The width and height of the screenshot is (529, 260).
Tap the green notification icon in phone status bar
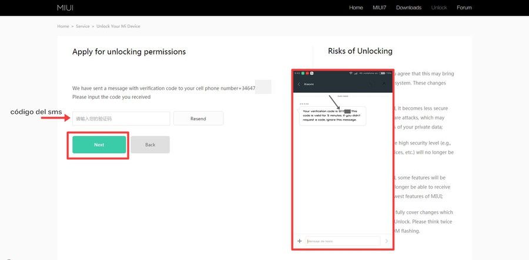tap(303, 73)
